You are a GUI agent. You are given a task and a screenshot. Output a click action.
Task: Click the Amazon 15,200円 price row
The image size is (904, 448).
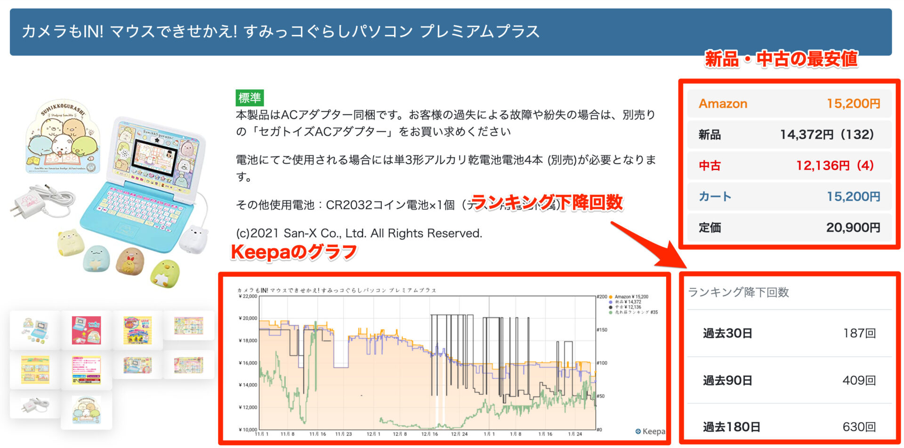click(x=789, y=103)
